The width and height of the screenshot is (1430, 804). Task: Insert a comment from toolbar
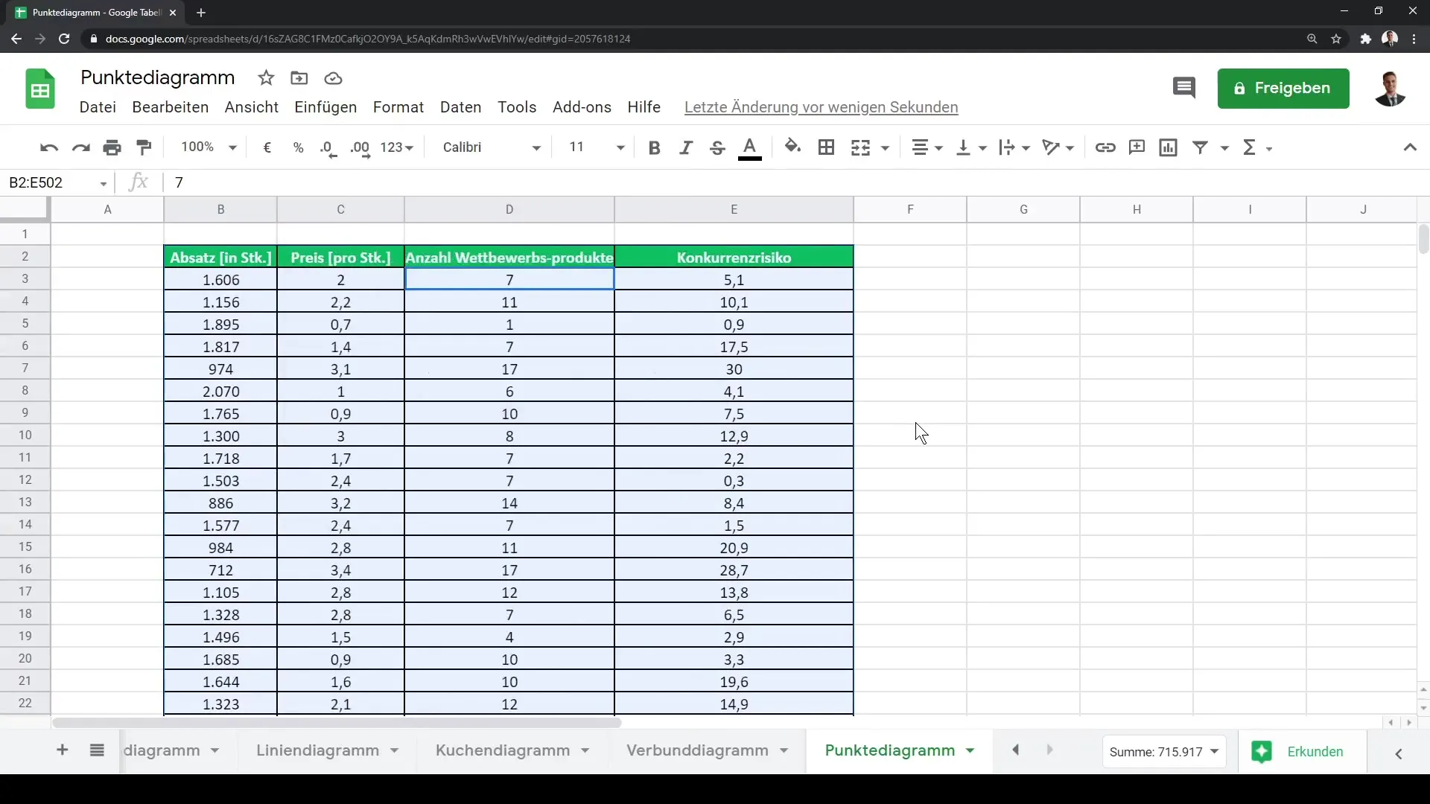pos(1137,147)
